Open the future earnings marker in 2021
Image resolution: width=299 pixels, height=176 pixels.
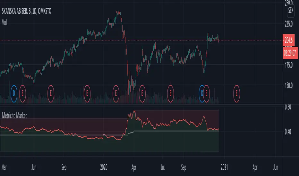236,94
